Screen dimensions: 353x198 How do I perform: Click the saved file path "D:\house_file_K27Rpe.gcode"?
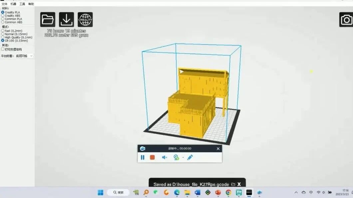(x=201, y=184)
